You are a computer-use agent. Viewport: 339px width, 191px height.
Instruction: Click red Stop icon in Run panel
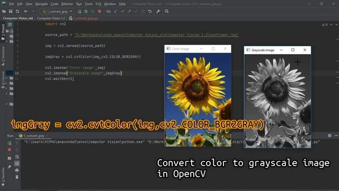click(10, 150)
